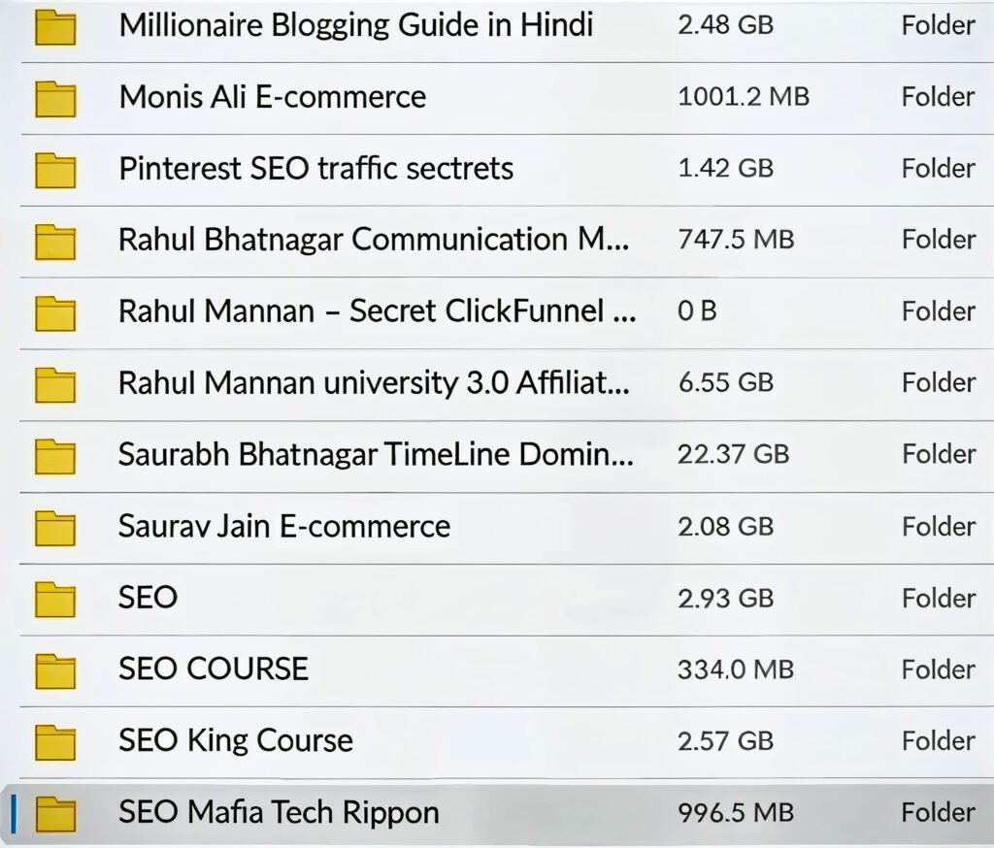This screenshot has width=994, height=848.
Task: Click the Folder type label for SEO King Course
Action: 938,741
